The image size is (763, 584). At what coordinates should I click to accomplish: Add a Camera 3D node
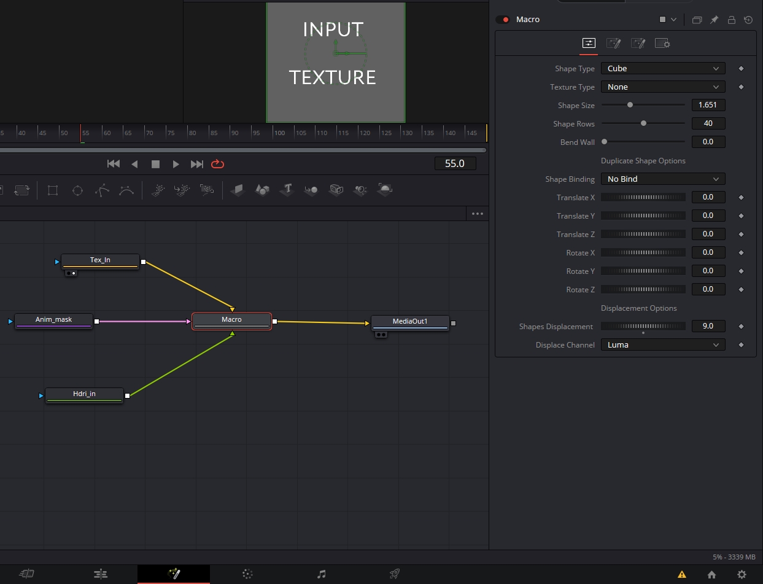click(336, 190)
